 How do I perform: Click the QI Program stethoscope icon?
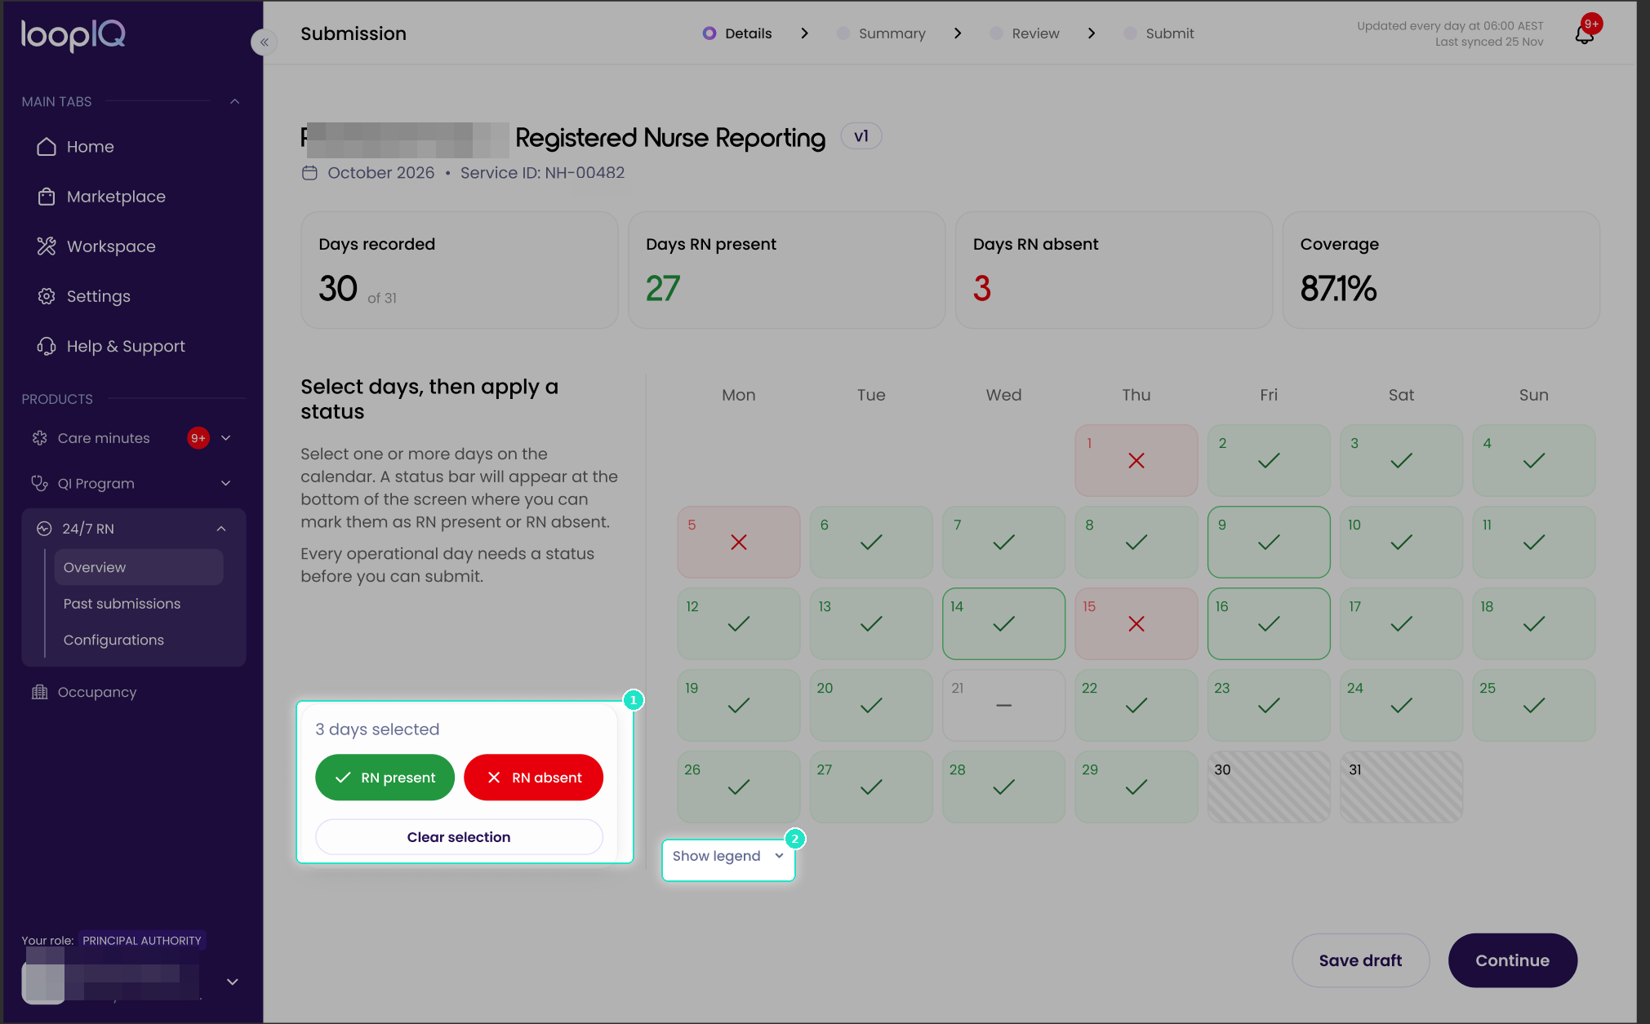[x=39, y=483]
